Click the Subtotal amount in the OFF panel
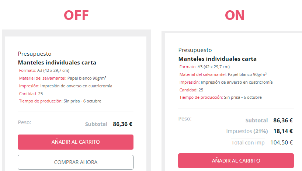This screenshot has height=171, width=302. click(122, 124)
